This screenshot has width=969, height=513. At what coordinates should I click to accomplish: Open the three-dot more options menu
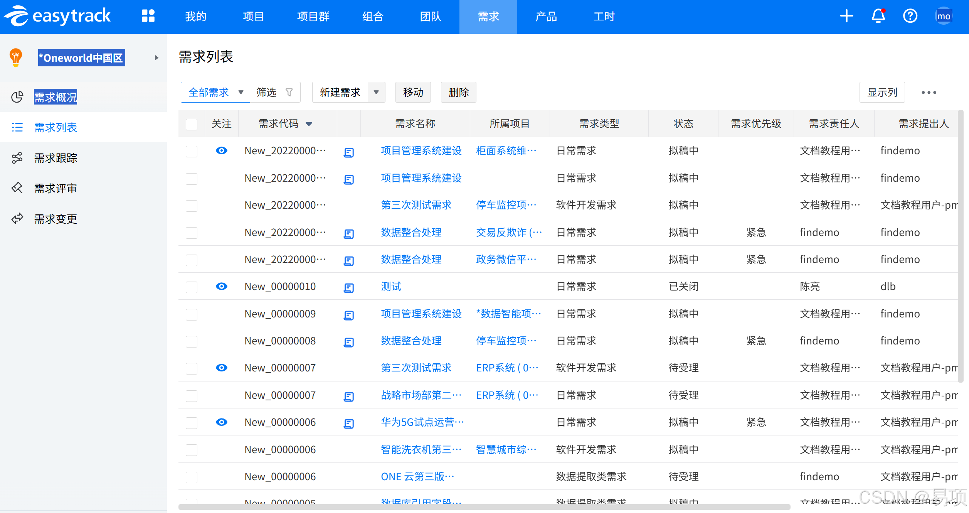point(929,93)
